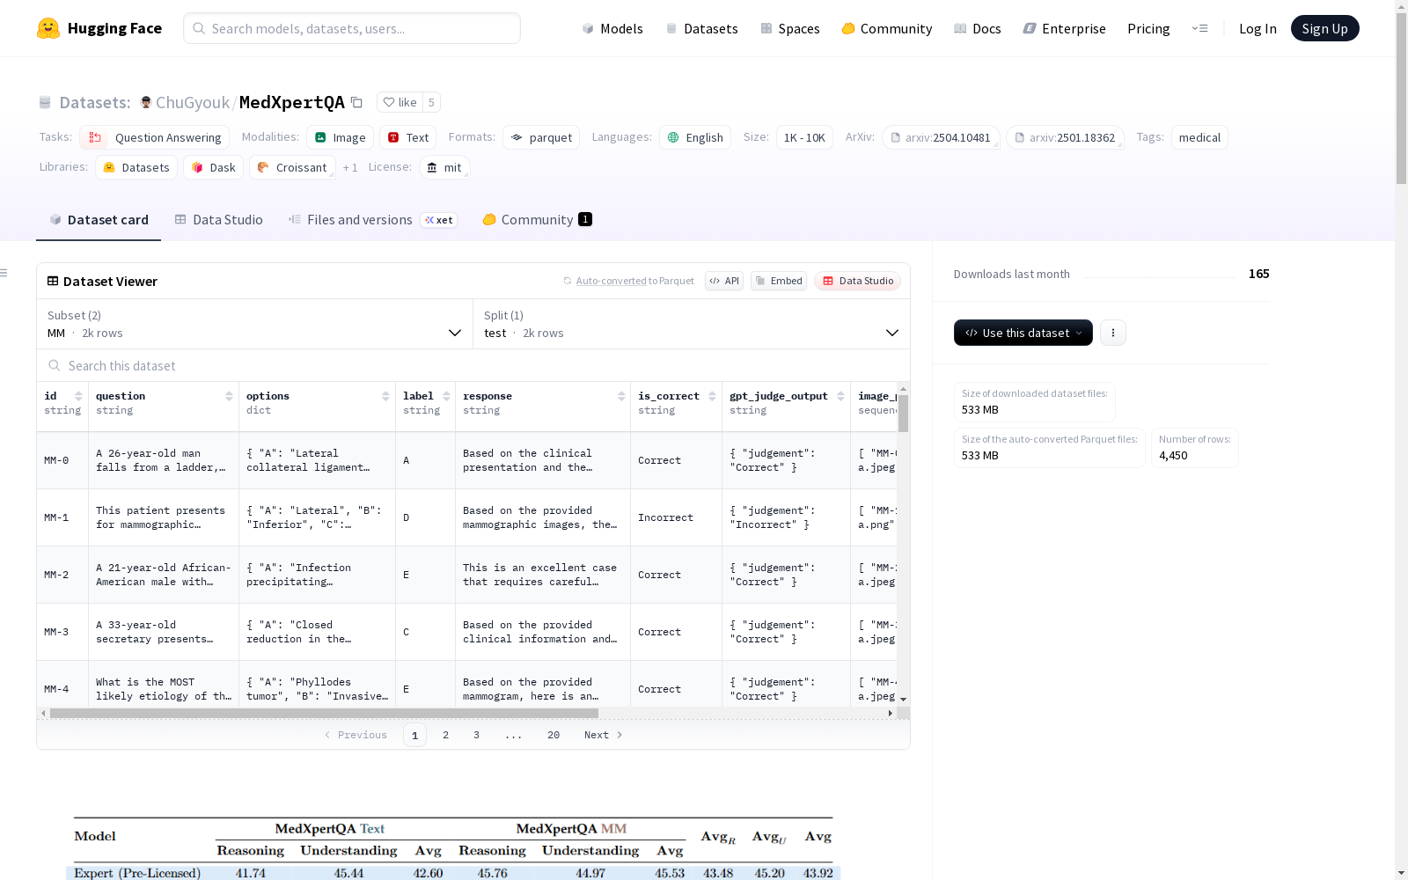
Task: Sort by the is_correct column
Action: 712,396
